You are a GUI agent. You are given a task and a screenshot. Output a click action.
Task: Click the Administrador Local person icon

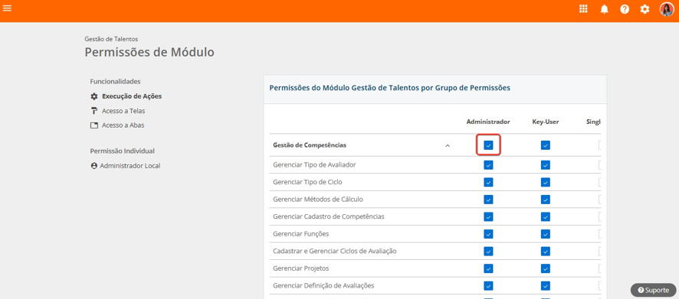coord(94,166)
